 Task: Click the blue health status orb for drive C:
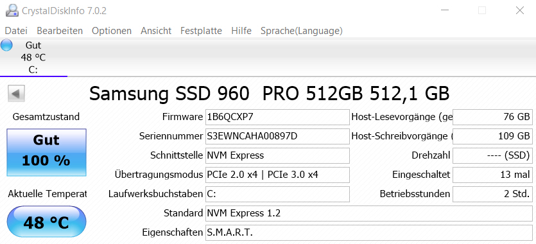(x=6, y=45)
